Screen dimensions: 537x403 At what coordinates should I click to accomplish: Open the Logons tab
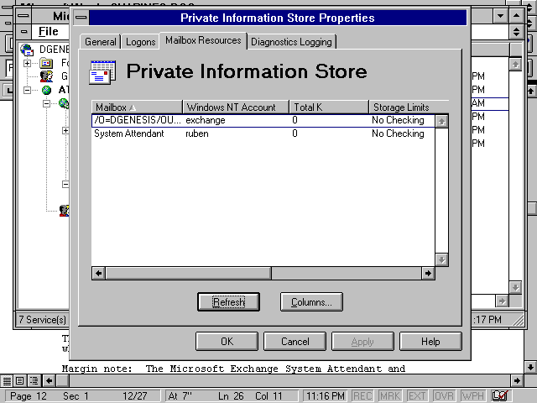click(x=140, y=42)
